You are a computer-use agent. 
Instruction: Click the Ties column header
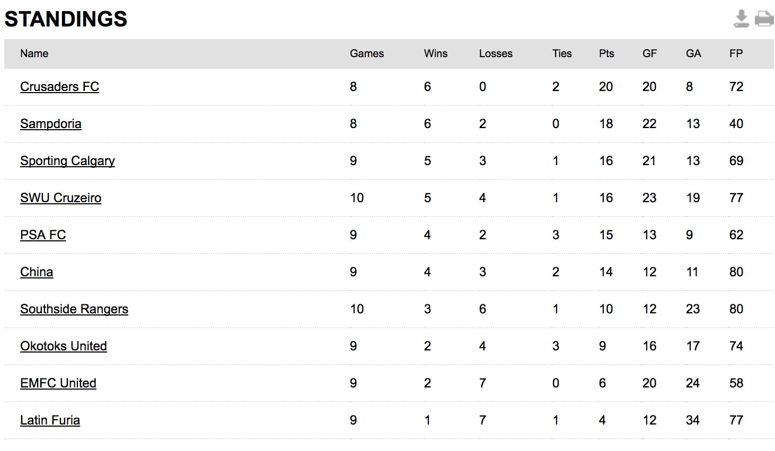coord(562,53)
